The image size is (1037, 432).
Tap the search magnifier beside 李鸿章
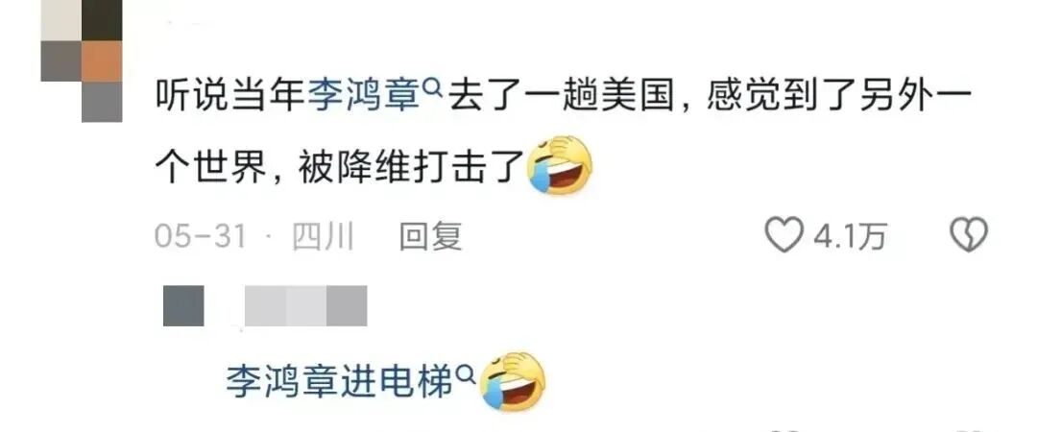[432, 87]
